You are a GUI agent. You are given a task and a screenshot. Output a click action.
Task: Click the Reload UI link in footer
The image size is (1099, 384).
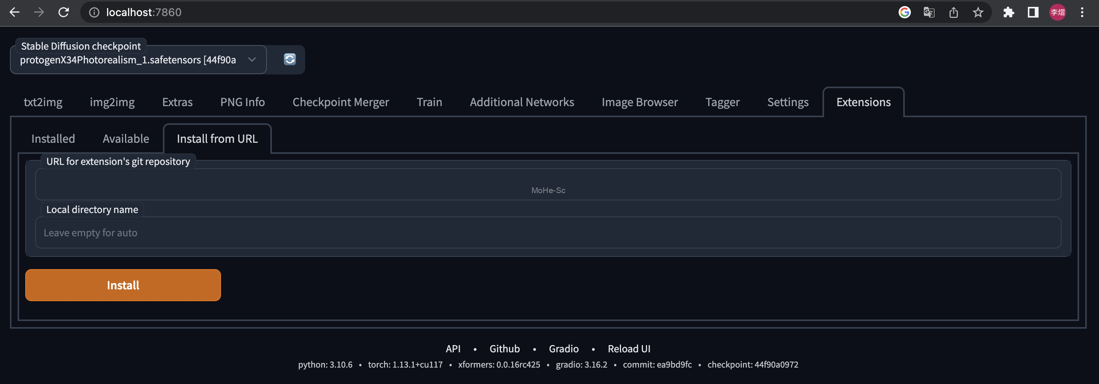pos(629,349)
